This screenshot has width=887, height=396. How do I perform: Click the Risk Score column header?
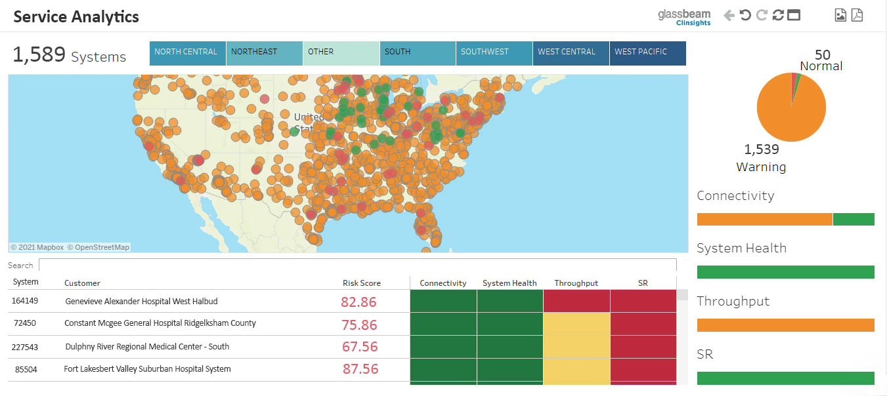click(362, 283)
